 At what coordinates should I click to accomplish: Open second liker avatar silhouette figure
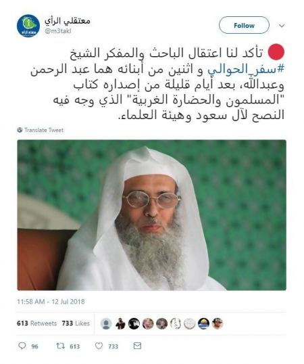point(120,323)
